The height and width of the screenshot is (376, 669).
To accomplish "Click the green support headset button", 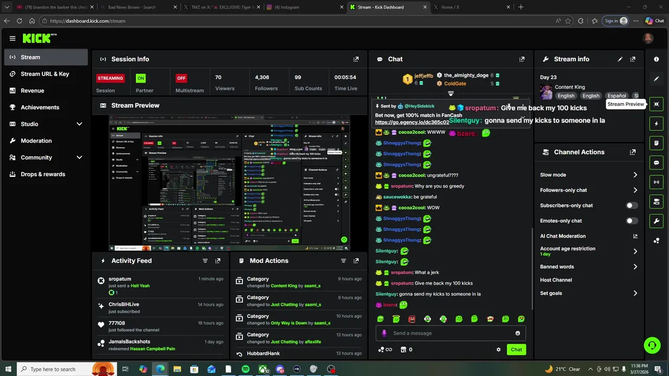I will 652,345.
